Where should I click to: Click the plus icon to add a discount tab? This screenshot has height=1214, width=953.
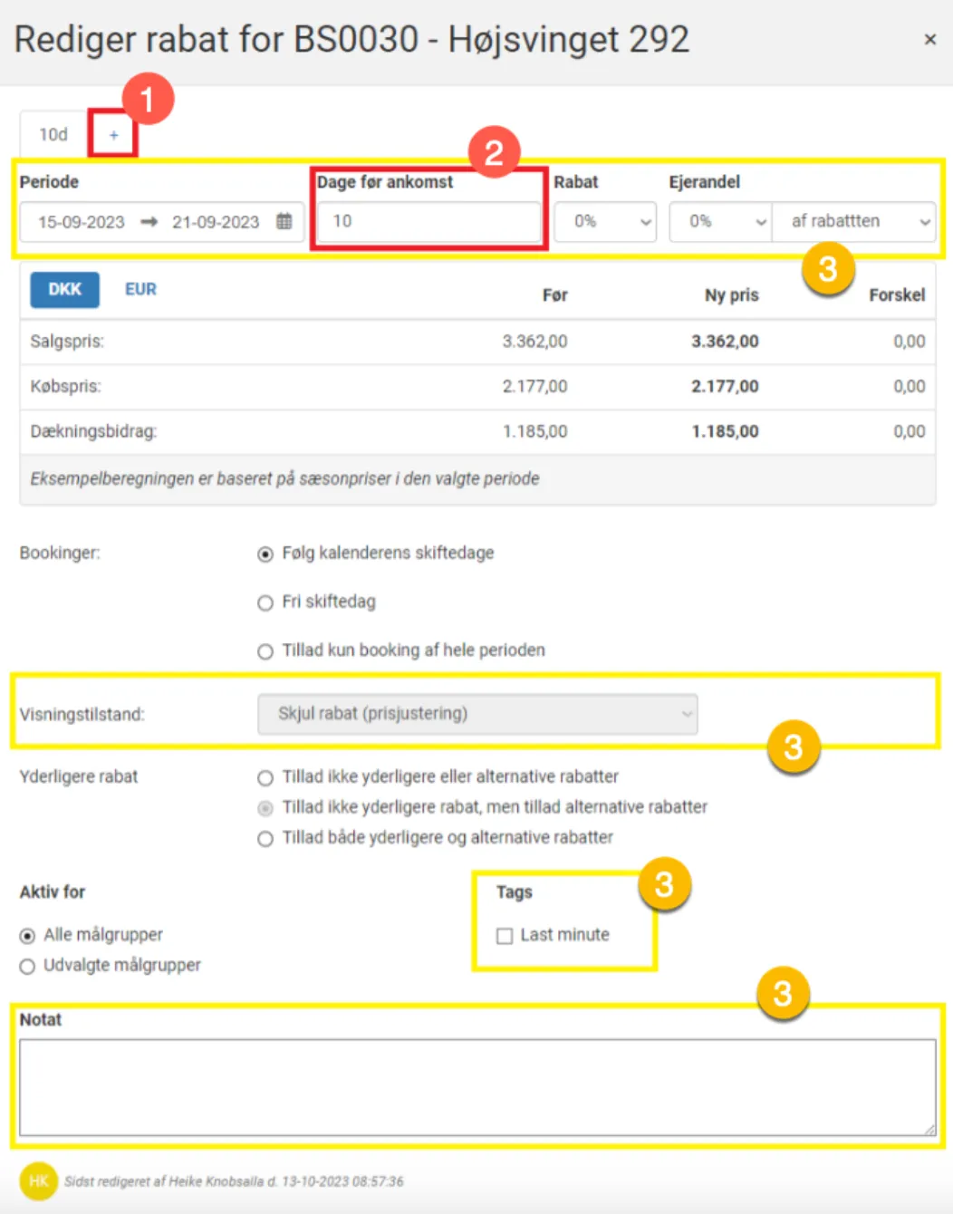[113, 135]
